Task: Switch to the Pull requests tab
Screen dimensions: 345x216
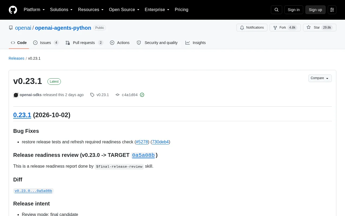Action: tap(84, 43)
